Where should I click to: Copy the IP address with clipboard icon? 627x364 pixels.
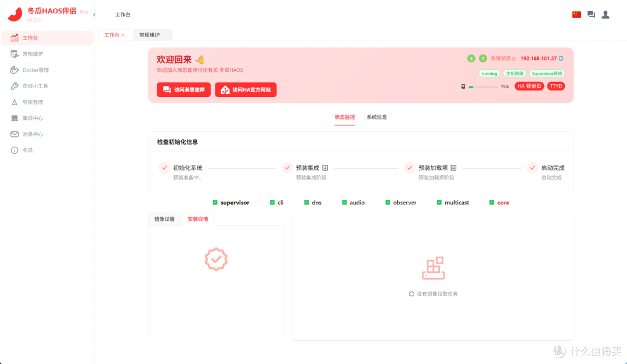pos(561,59)
